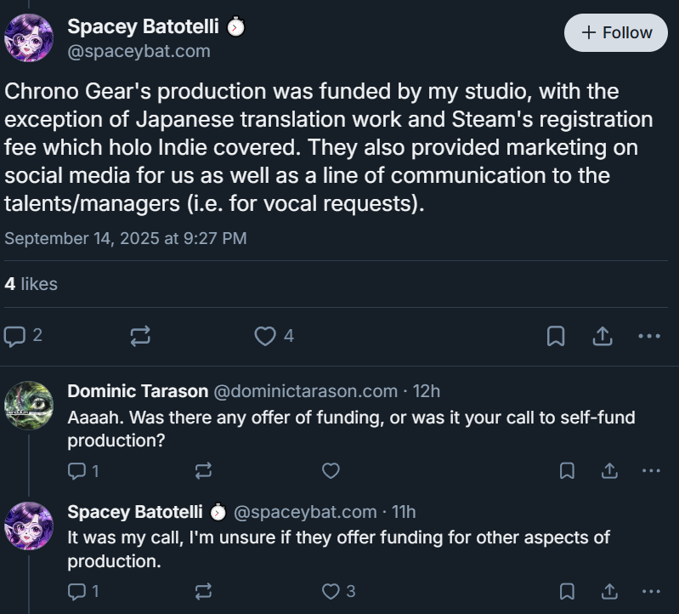View the 4 likes list
The height and width of the screenshot is (614, 679).
click(x=31, y=283)
